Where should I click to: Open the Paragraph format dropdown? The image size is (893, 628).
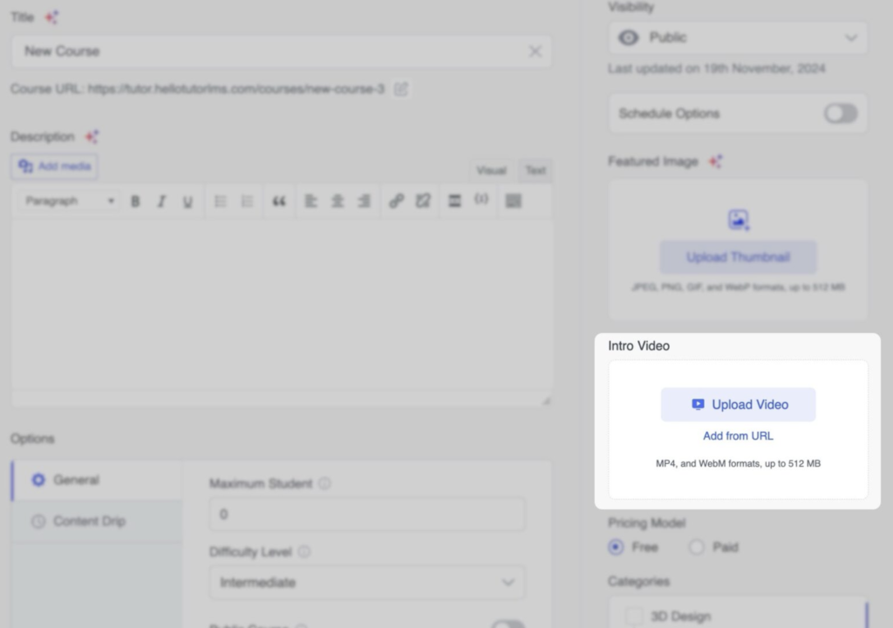[70, 201]
